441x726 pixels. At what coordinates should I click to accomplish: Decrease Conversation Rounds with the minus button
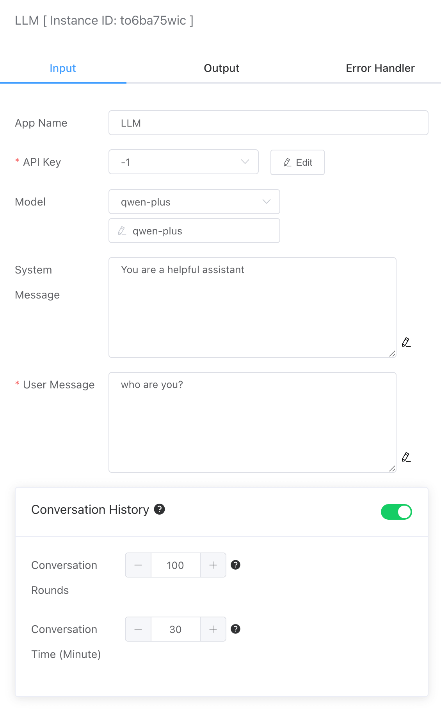(x=138, y=565)
